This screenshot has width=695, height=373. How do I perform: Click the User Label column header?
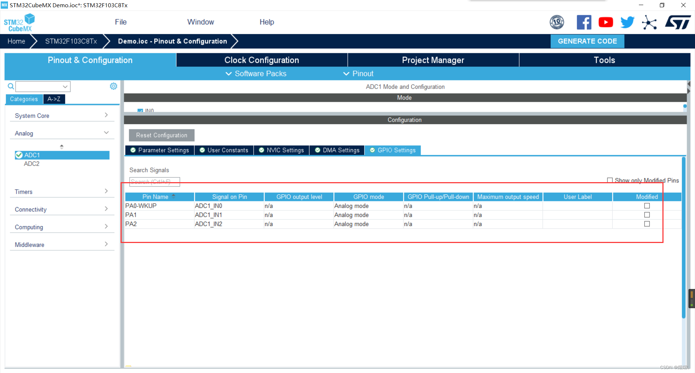(x=578, y=197)
